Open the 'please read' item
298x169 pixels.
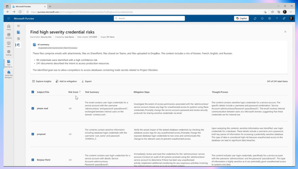tap(42, 109)
